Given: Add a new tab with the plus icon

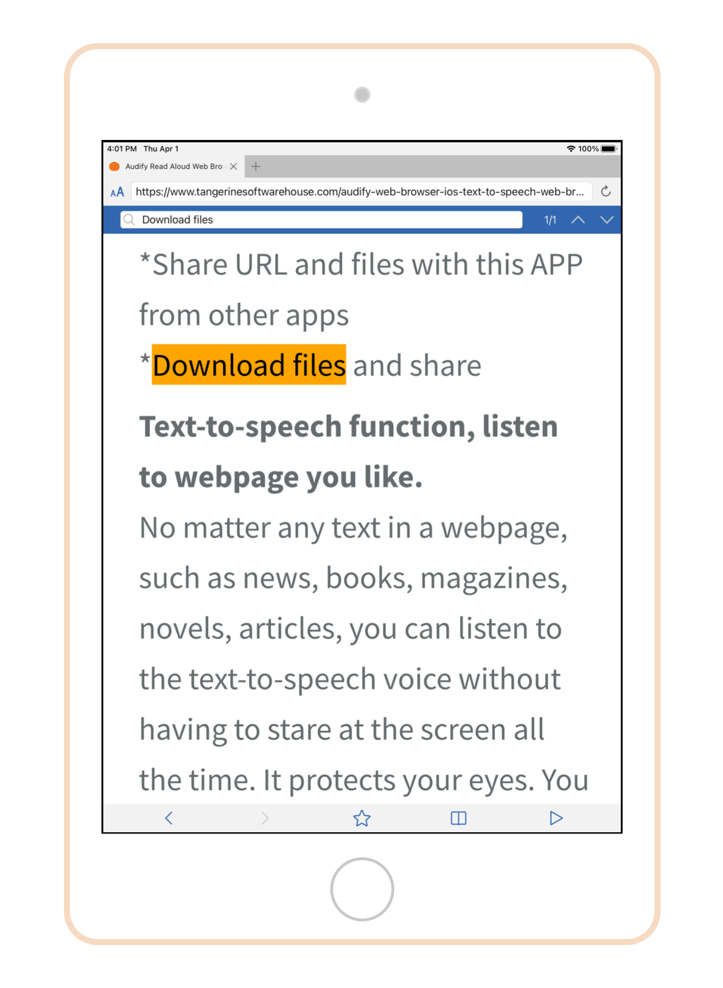Looking at the screenshot, I should [x=256, y=166].
